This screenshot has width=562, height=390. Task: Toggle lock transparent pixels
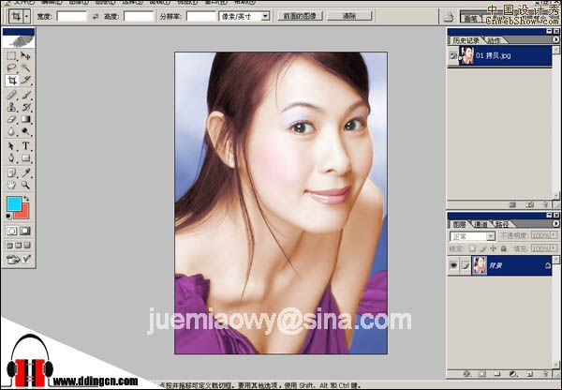pyautogui.click(x=472, y=248)
